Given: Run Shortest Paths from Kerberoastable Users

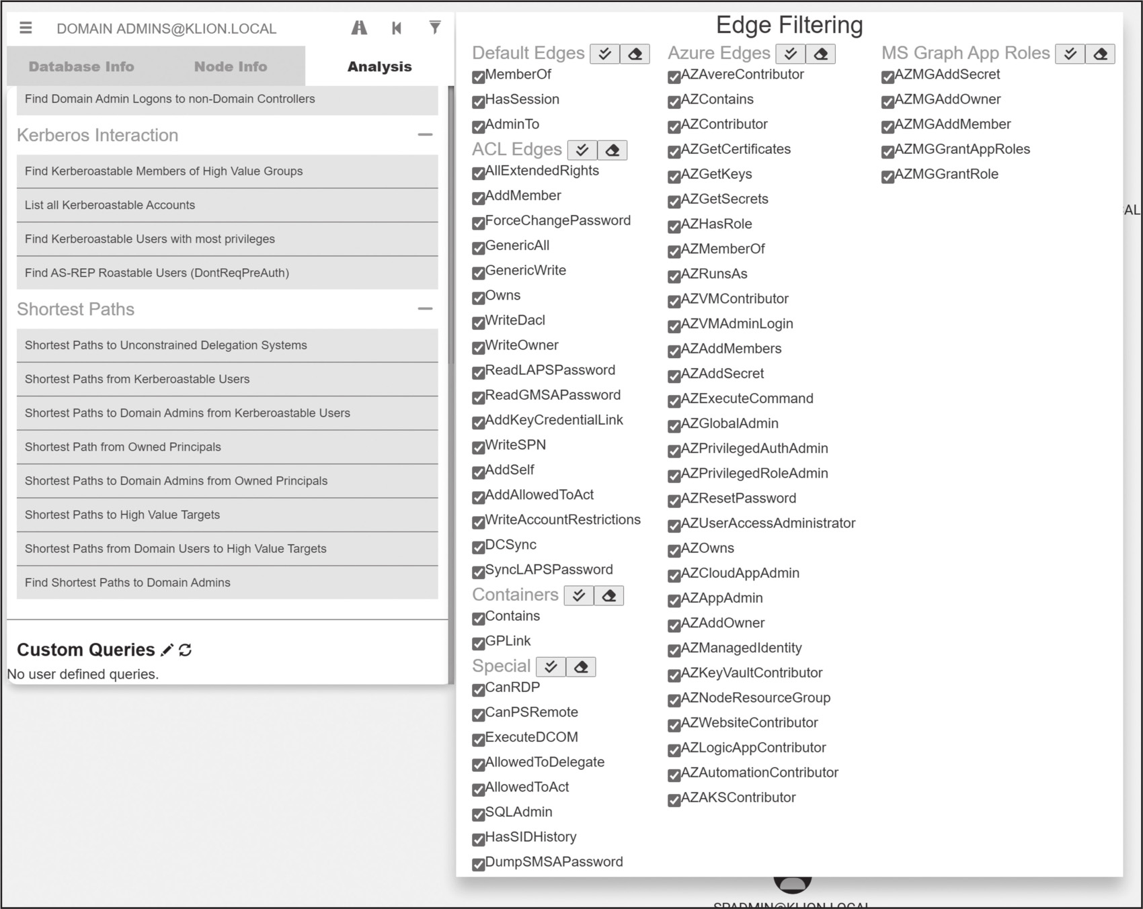Looking at the screenshot, I should pos(227,379).
